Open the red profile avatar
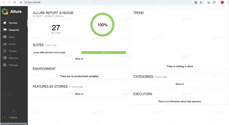Image resolution: width=229 pixels, height=125 pixels. [x=222, y=2]
